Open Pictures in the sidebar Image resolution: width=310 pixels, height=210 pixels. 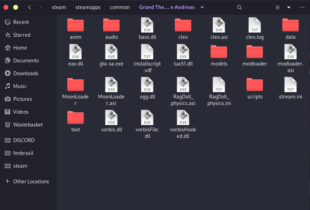29,99
